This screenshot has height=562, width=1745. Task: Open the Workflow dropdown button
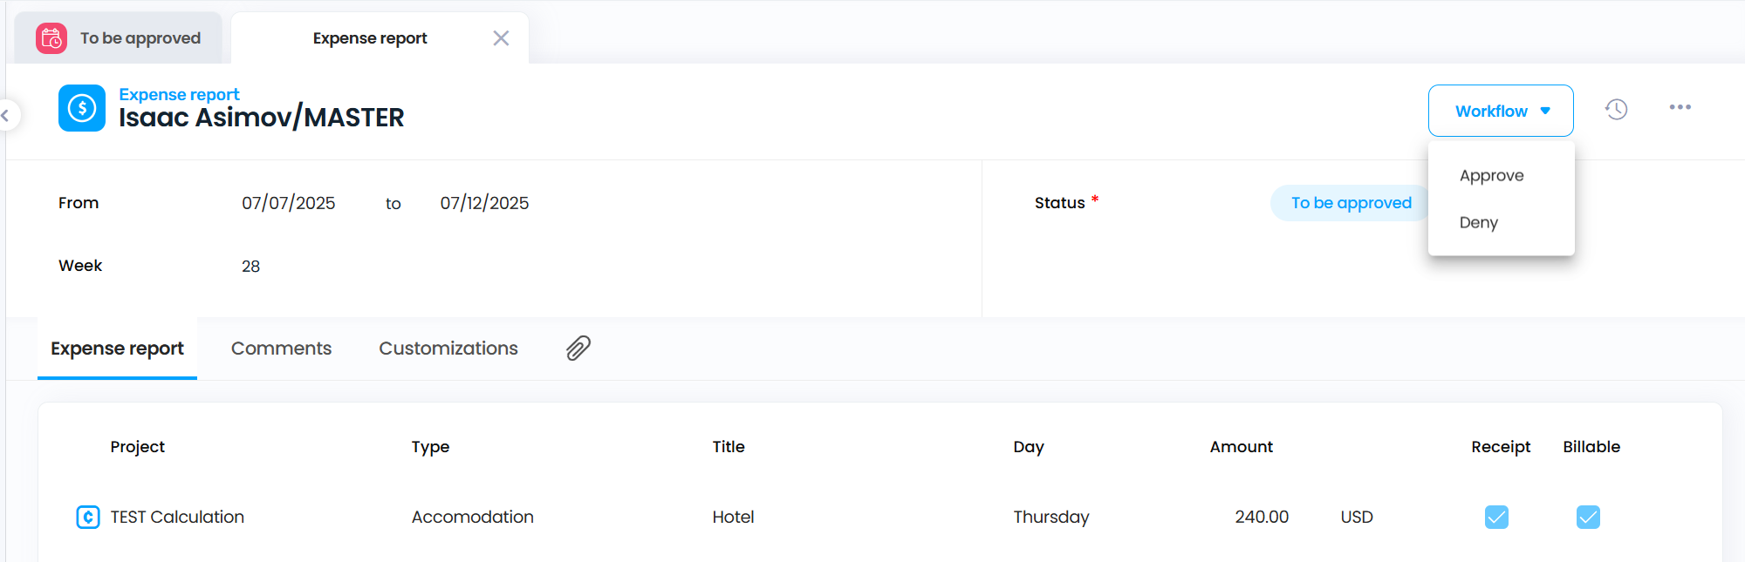click(x=1501, y=111)
